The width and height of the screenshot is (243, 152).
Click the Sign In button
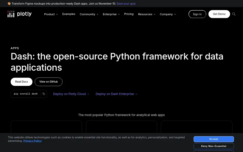(x=197, y=14)
